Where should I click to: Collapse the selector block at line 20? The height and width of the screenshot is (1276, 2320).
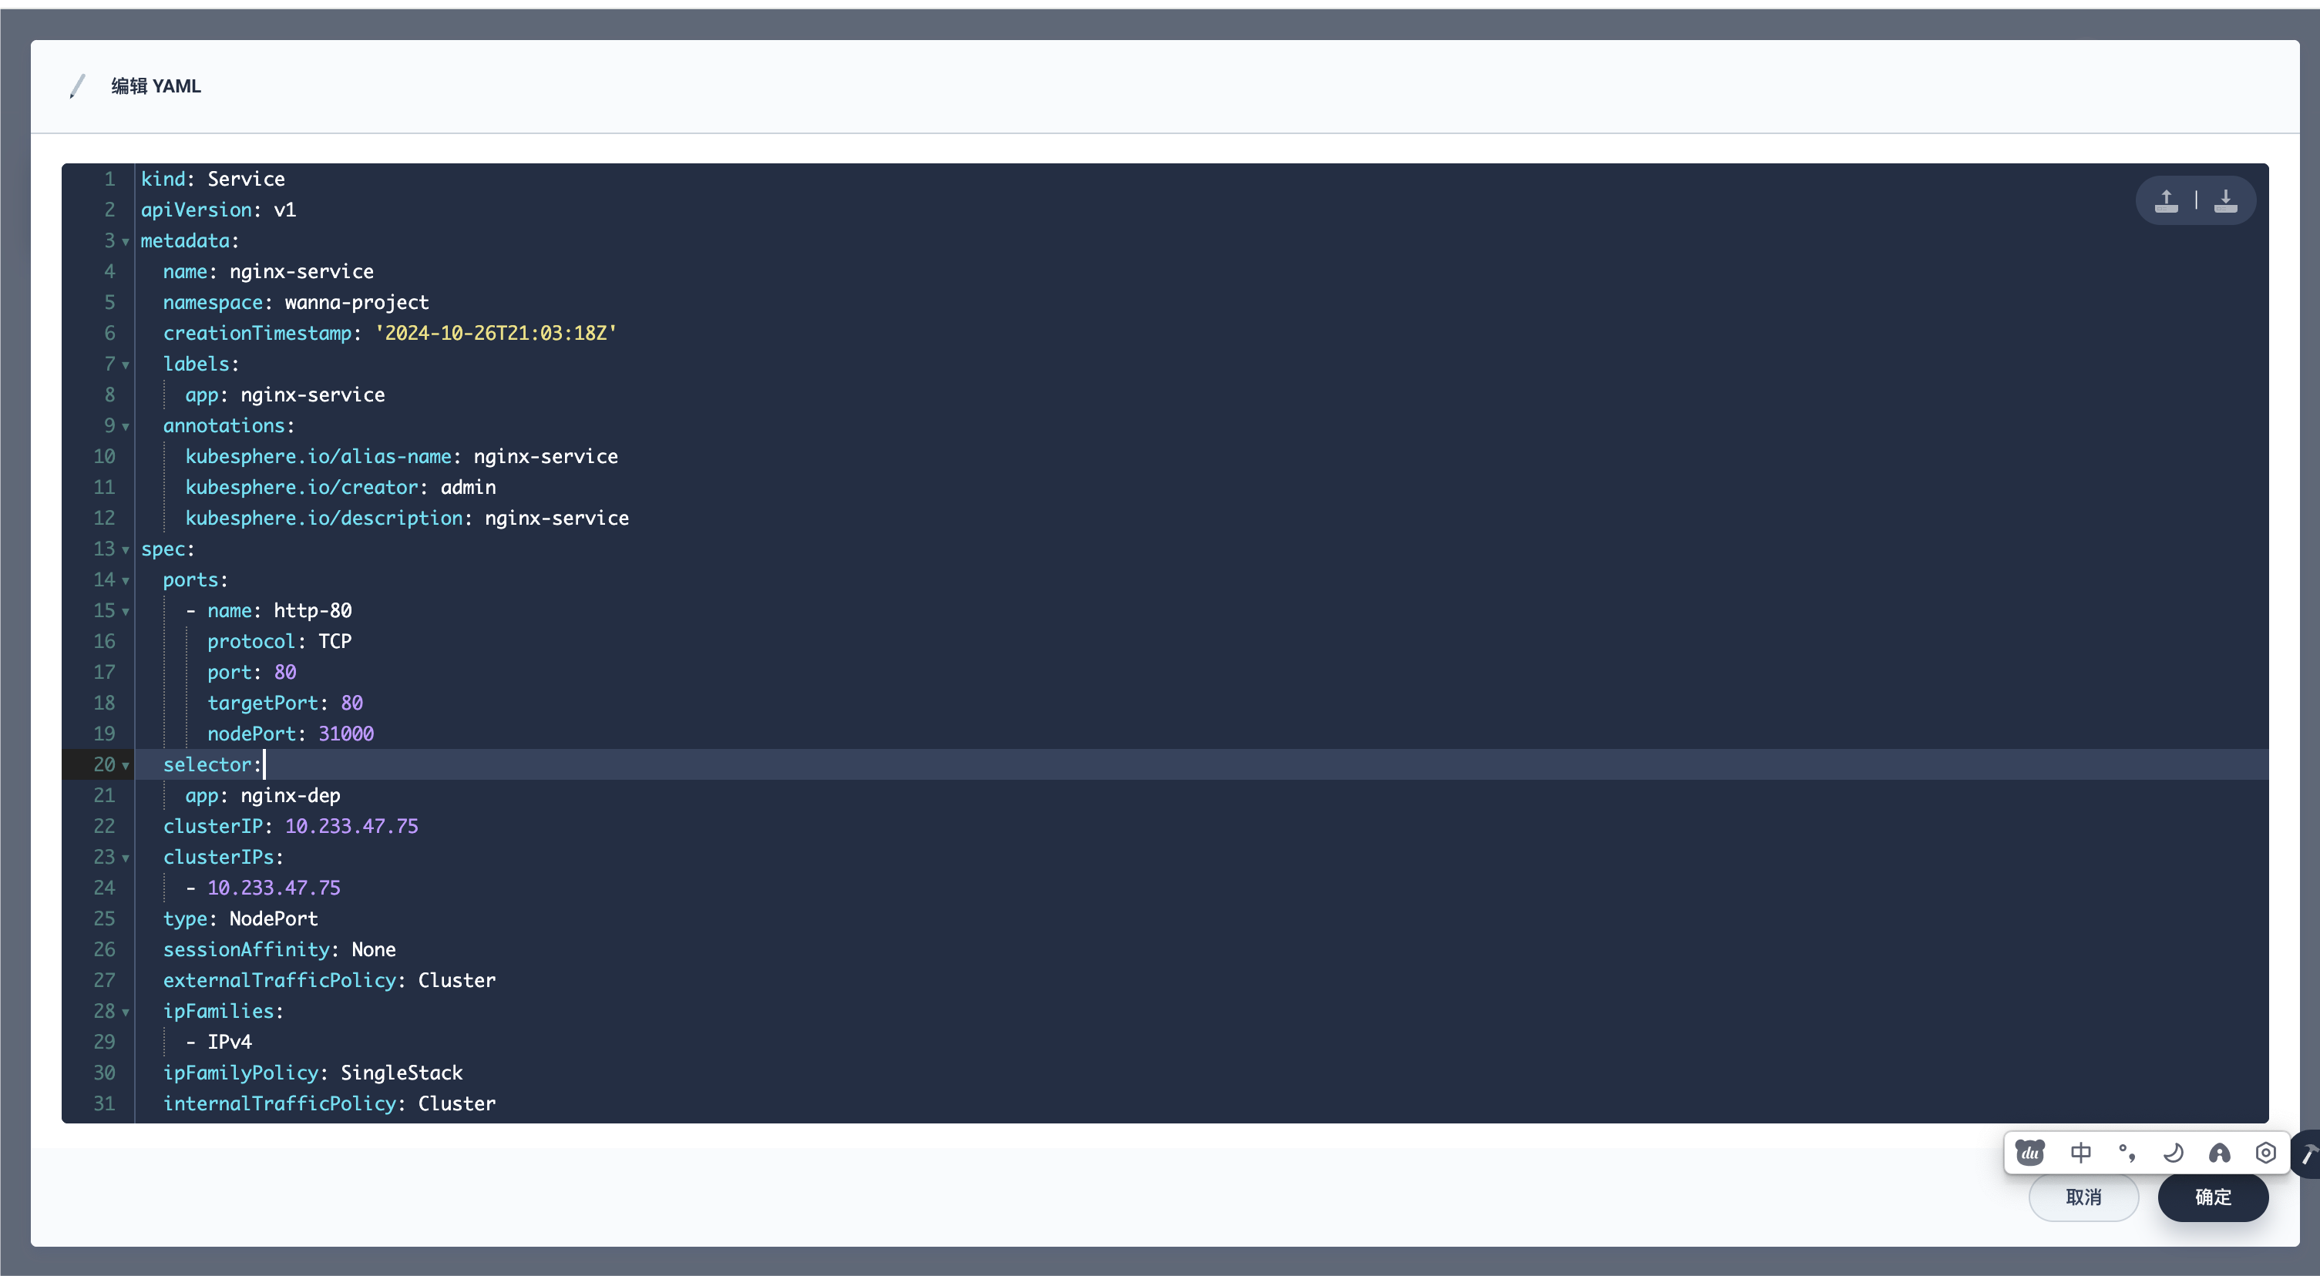coord(126,767)
